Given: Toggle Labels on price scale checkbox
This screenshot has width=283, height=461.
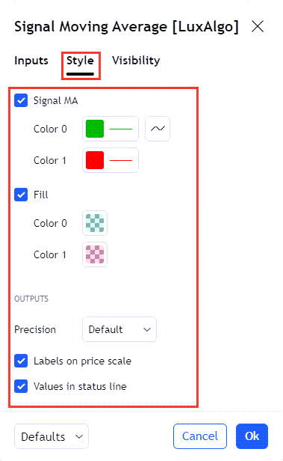Looking at the screenshot, I should tap(21, 361).
